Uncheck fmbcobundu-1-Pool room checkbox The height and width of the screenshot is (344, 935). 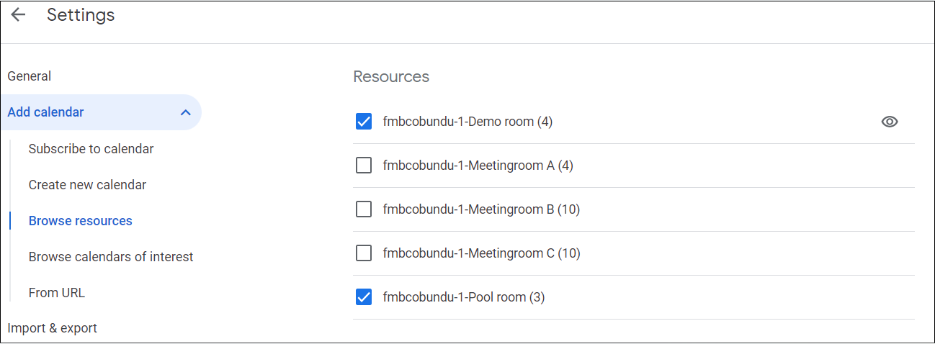pos(364,297)
